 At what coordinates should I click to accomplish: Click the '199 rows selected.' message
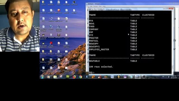(x=101, y=67)
